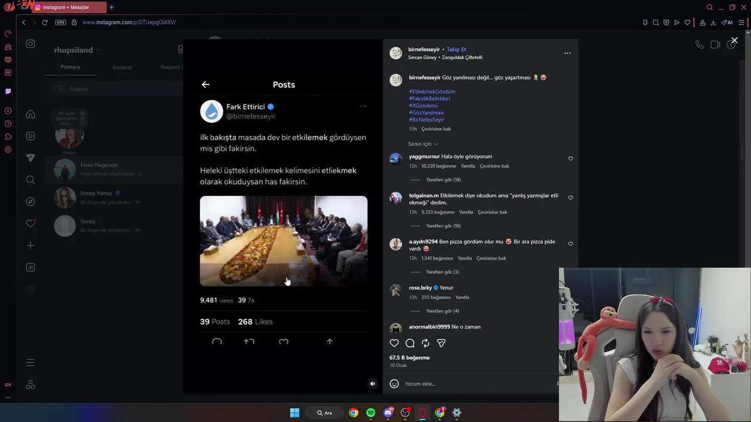Screen dimensions: 751x422
Task: Open #GözYanılması hashtag link
Action: 426,113
